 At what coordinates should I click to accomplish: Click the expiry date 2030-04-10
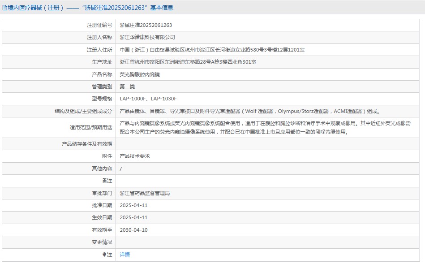pos(133,230)
